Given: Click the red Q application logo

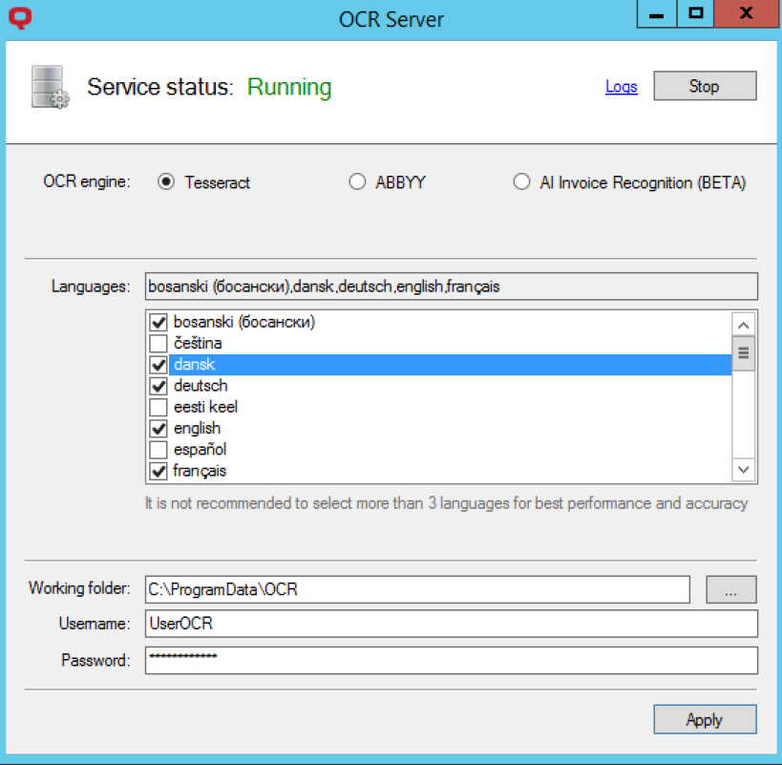Looking at the screenshot, I should click(20, 17).
